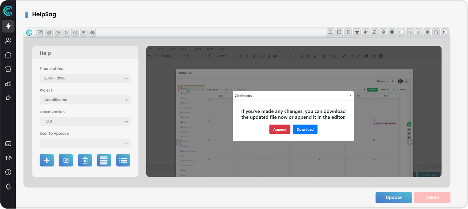
Task: Toggle underline formatting in the editor
Action: click(x=247, y=56)
